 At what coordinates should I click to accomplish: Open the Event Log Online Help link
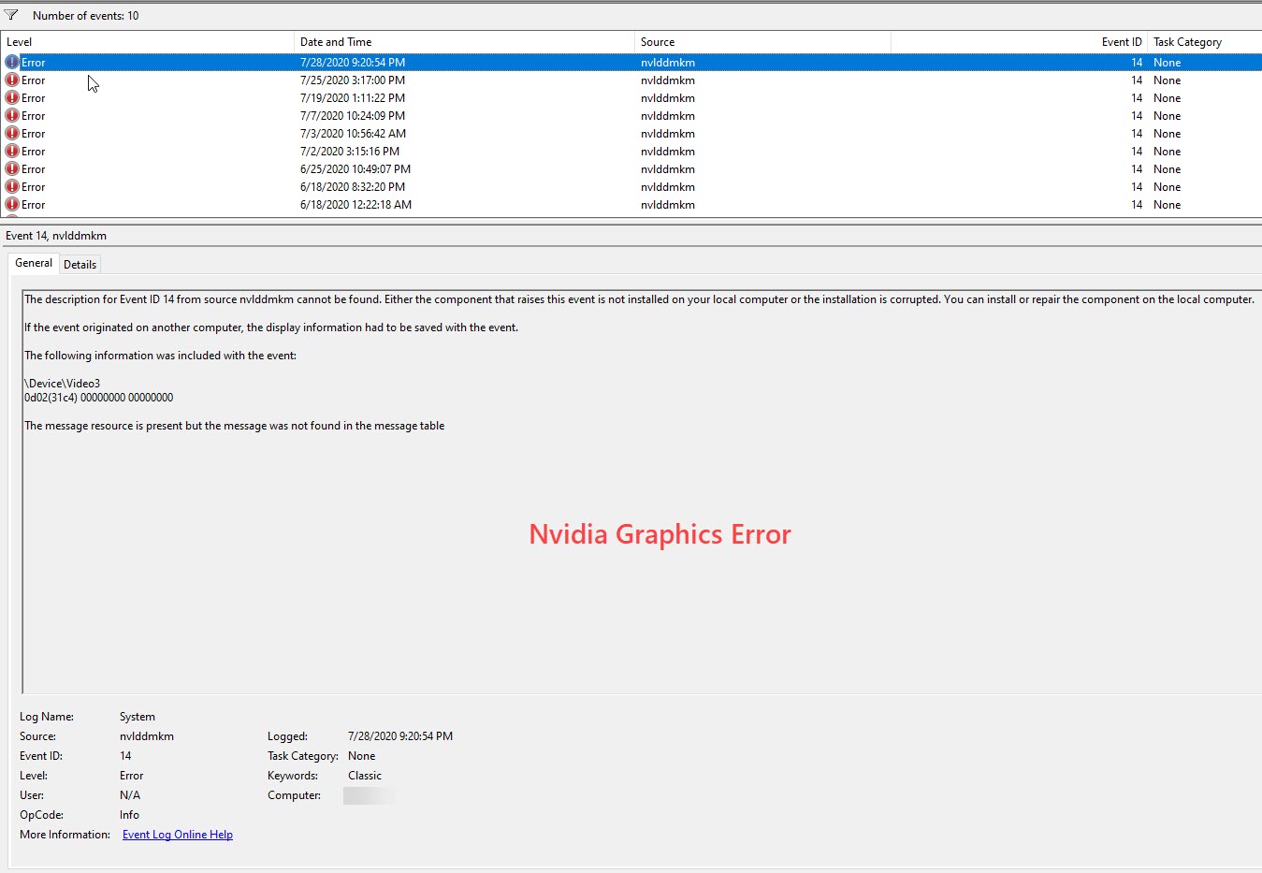coord(178,835)
